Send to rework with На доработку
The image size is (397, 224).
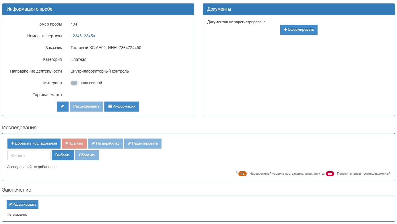click(x=106, y=143)
